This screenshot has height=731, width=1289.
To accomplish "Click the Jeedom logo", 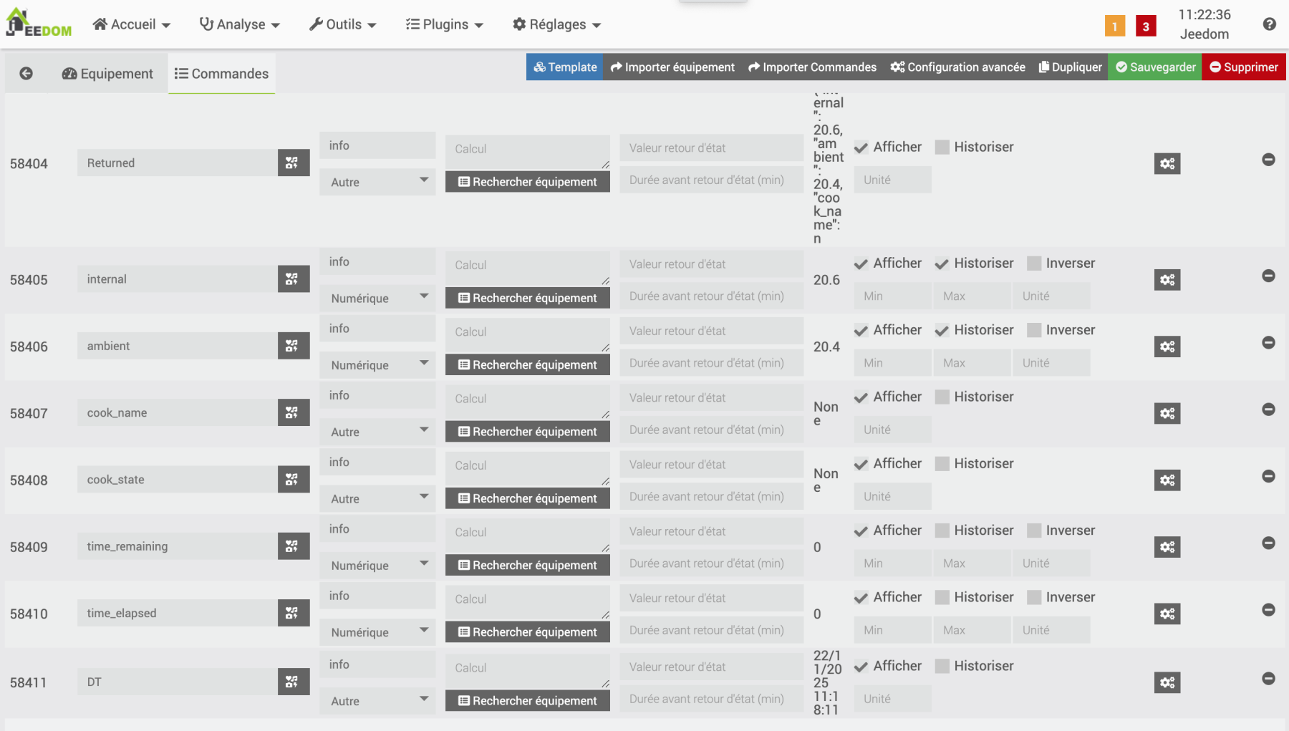I will 39,24.
